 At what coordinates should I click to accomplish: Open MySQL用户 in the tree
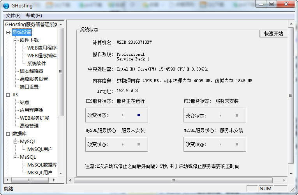(x=40, y=149)
